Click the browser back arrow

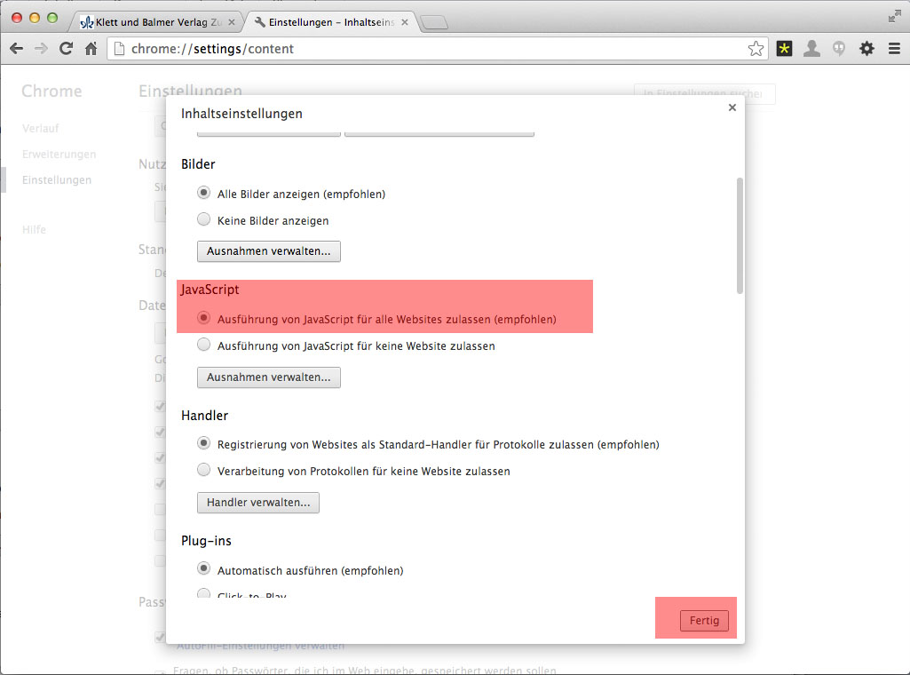pyautogui.click(x=16, y=49)
